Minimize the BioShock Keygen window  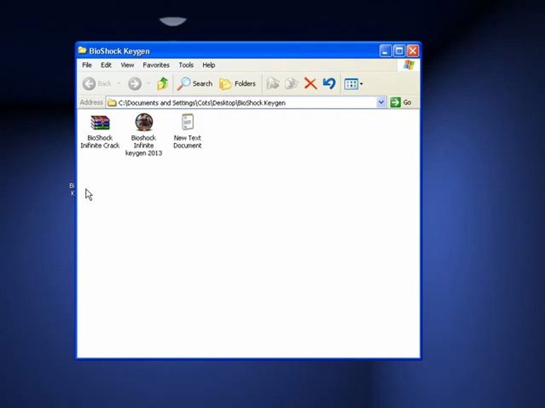coord(385,51)
